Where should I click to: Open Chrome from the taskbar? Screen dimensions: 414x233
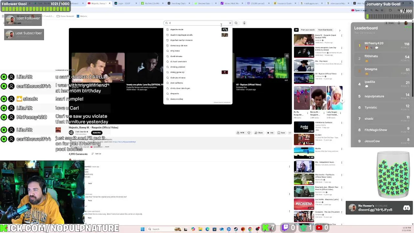click(250, 229)
